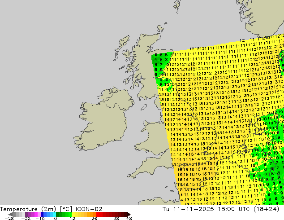
Task: Click the '26' legend value
Action: [94, 218]
